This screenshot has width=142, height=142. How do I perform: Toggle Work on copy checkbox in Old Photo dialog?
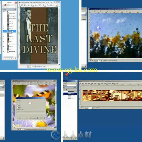tap(17, 110)
